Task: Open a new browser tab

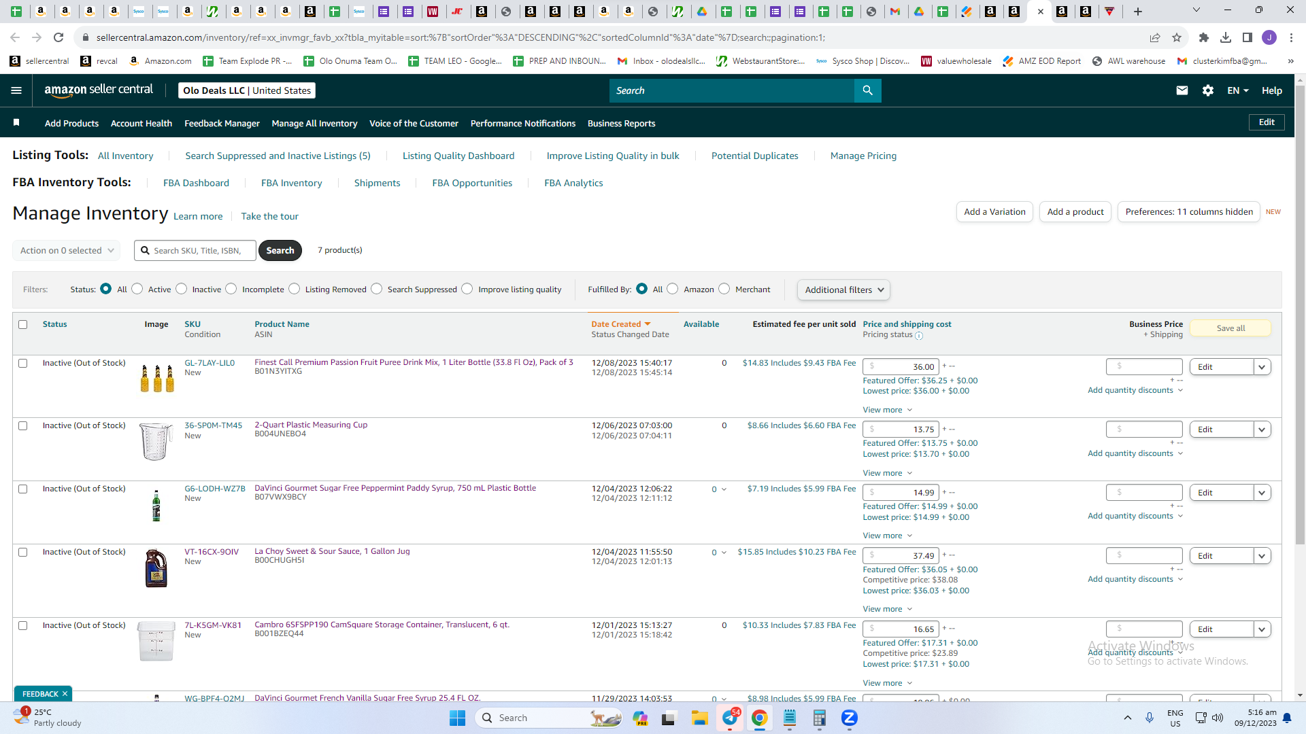Action: (x=1138, y=11)
